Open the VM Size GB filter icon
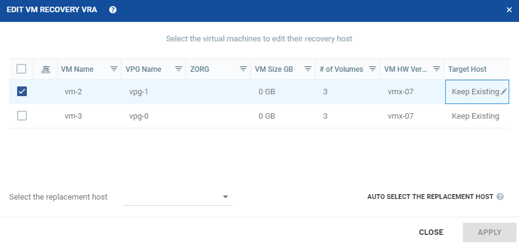Viewport: 519px width, 244px height. 308,69
